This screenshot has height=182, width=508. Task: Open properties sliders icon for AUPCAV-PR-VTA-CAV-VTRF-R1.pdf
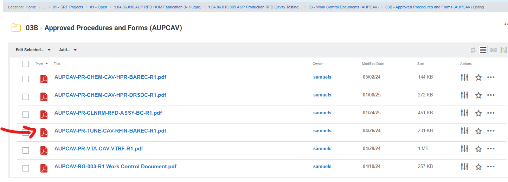pos(464,149)
